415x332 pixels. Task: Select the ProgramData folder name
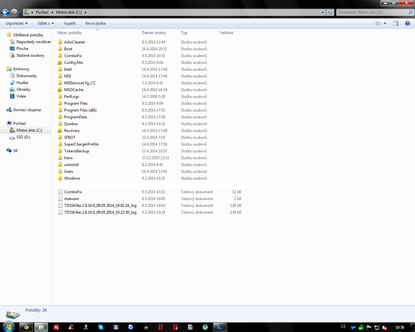[x=76, y=117]
